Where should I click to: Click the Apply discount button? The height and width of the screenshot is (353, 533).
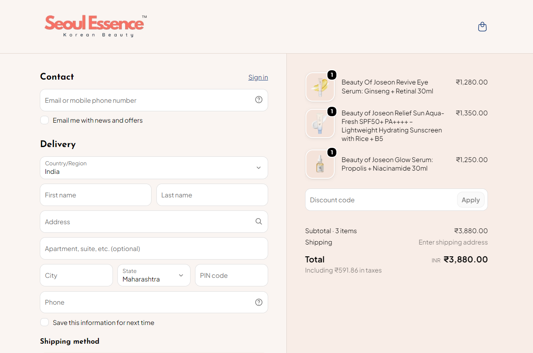pyautogui.click(x=471, y=200)
